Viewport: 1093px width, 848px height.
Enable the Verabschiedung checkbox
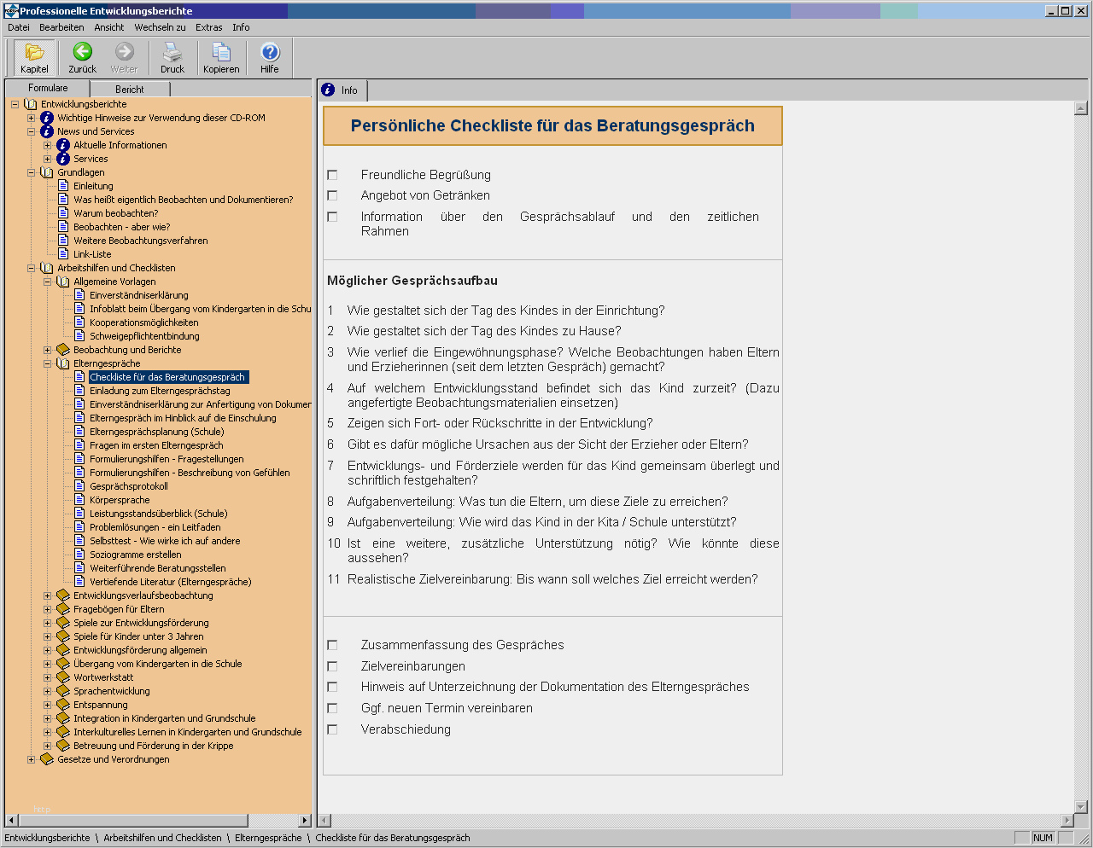click(x=332, y=729)
